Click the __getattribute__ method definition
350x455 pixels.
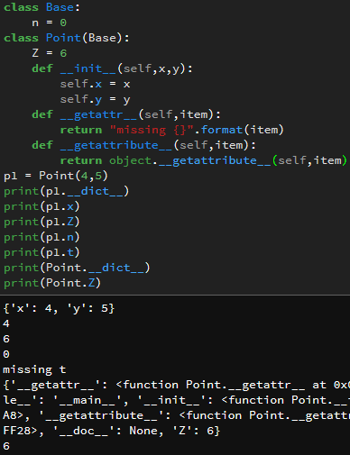point(143,145)
